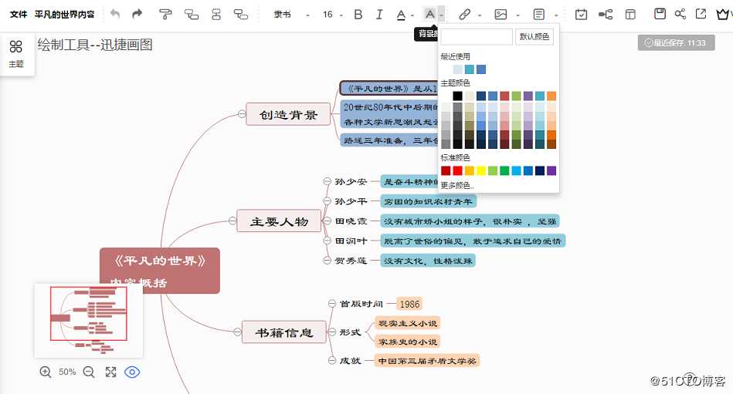Select the 主要人物 topic node
The width and height of the screenshot is (733, 394).
coord(280,221)
